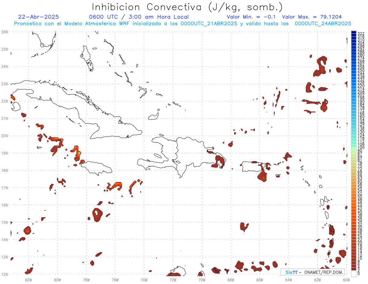This screenshot has width=368, height=284.
Task: Click the 78W longitude label
Action: 86,280
